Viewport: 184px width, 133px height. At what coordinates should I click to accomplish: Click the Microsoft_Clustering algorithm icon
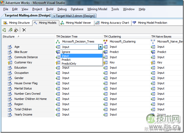[106, 41]
